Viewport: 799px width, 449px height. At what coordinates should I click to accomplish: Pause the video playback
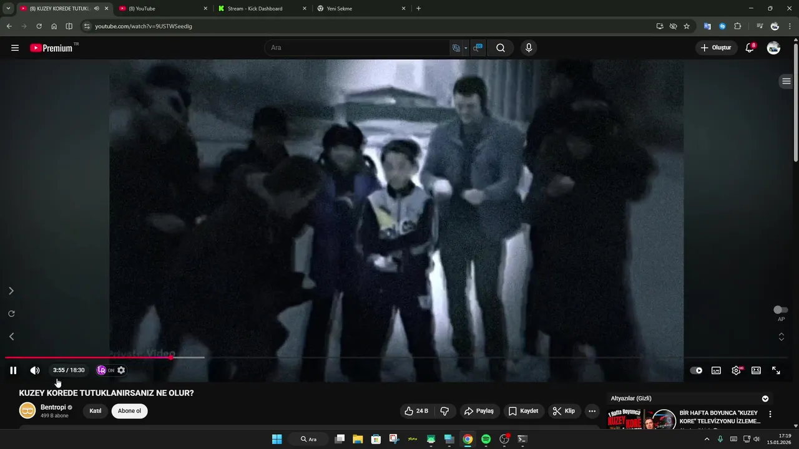tap(13, 370)
